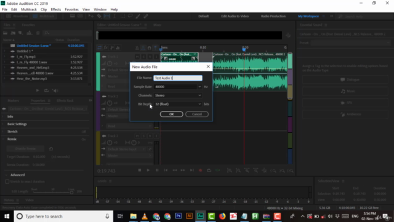Viewport: 394px width, 222px height.
Task: Click the Import File icon in Files panel
Action: point(13,33)
